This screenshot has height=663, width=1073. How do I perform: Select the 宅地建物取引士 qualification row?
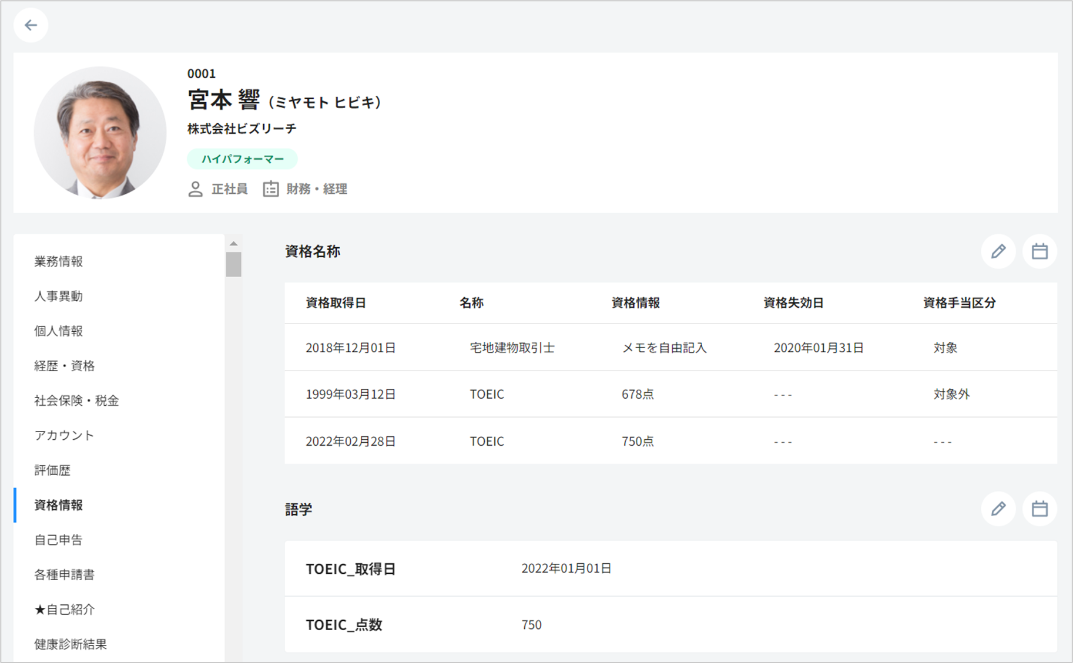(x=512, y=348)
